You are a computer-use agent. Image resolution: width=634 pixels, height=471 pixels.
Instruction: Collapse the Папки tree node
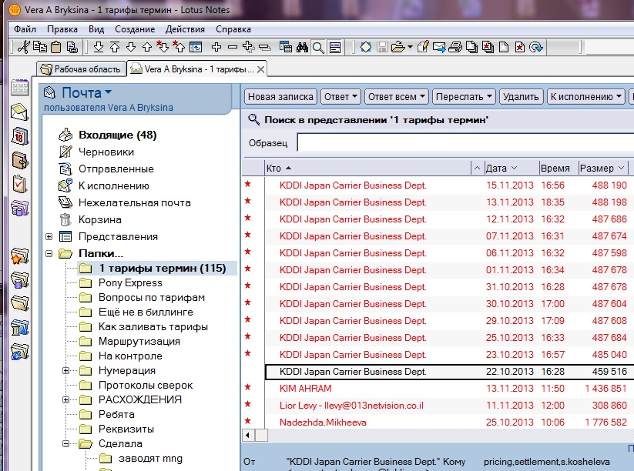pyautogui.click(x=49, y=254)
